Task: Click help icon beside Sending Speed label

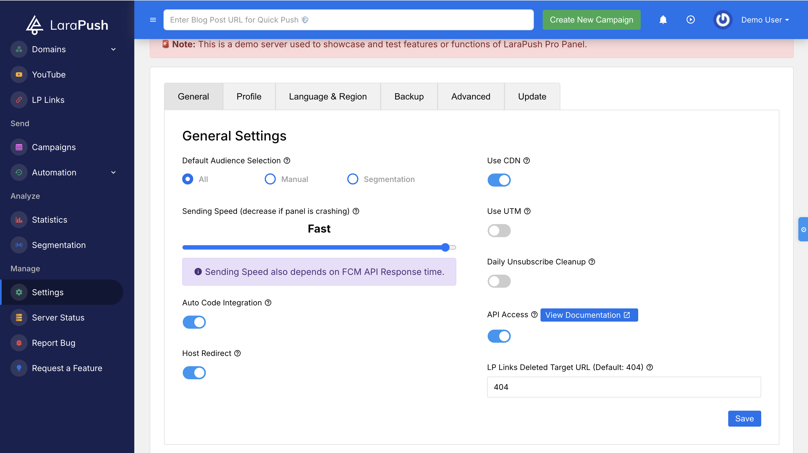Action: pyautogui.click(x=356, y=211)
